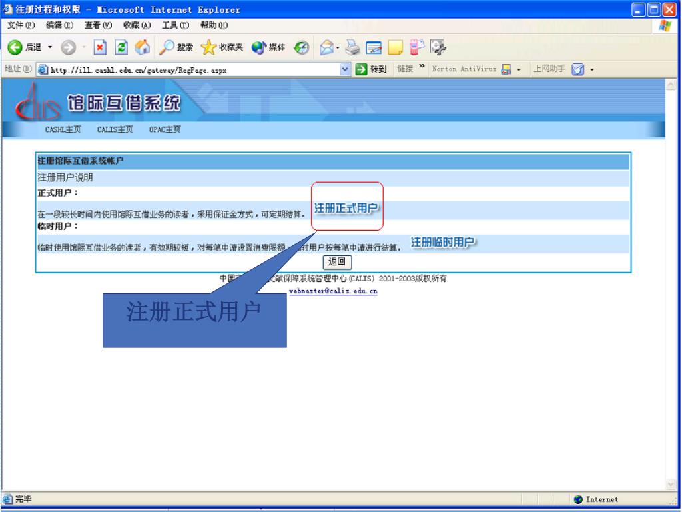
Task: Click the Internet zone status icon
Action: point(578,499)
